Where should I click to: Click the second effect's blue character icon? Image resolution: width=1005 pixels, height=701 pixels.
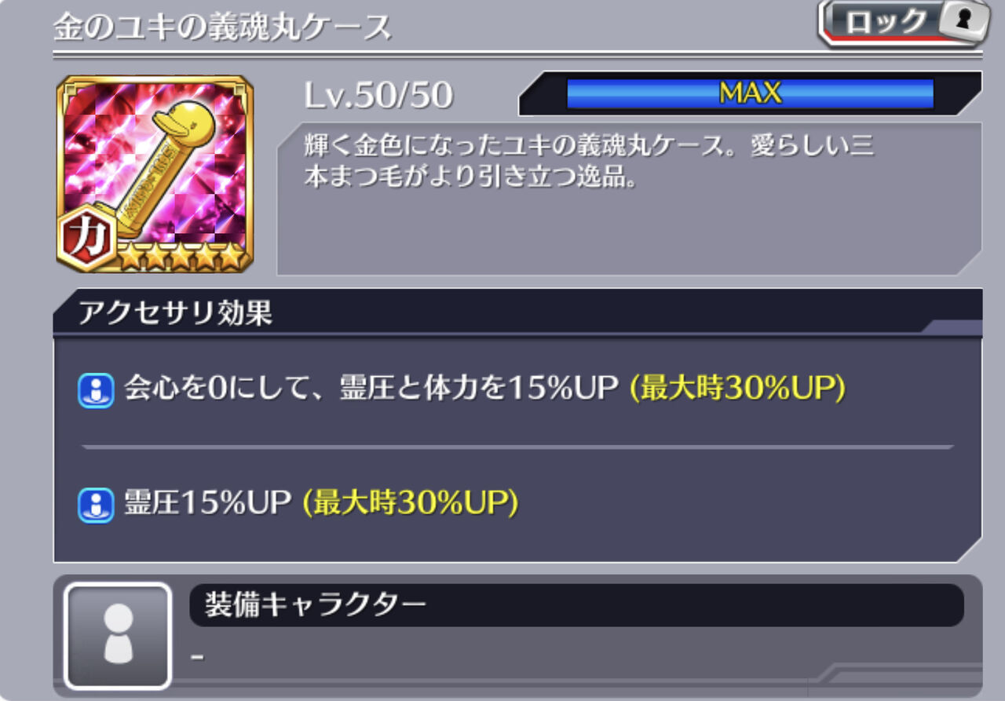(x=96, y=505)
